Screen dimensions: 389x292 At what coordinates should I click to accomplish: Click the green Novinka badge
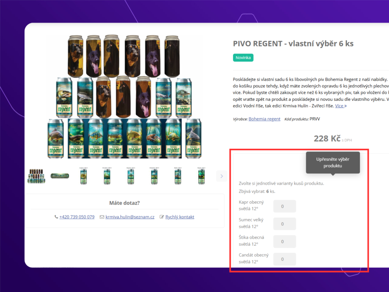click(243, 58)
